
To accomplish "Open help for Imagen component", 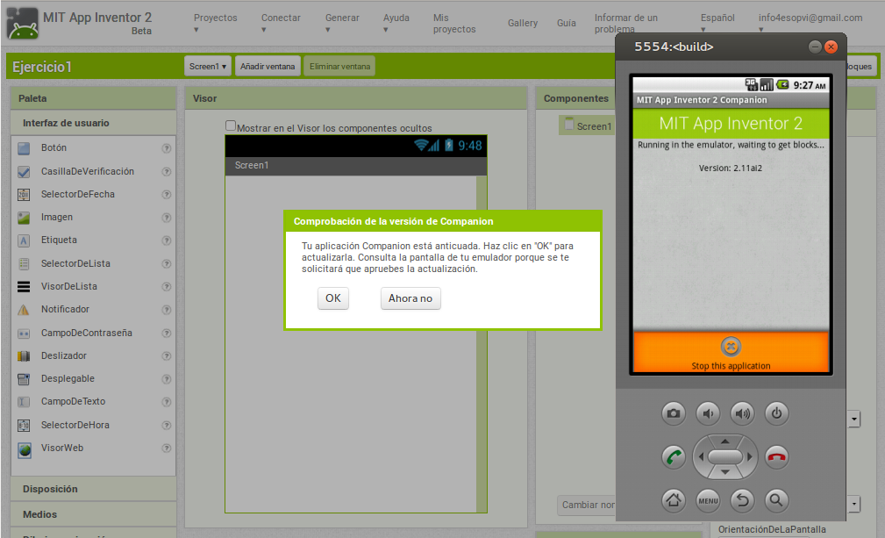I will [x=167, y=218].
